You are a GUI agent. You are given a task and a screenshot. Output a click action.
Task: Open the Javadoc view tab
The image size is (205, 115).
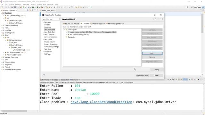[54, 80]
